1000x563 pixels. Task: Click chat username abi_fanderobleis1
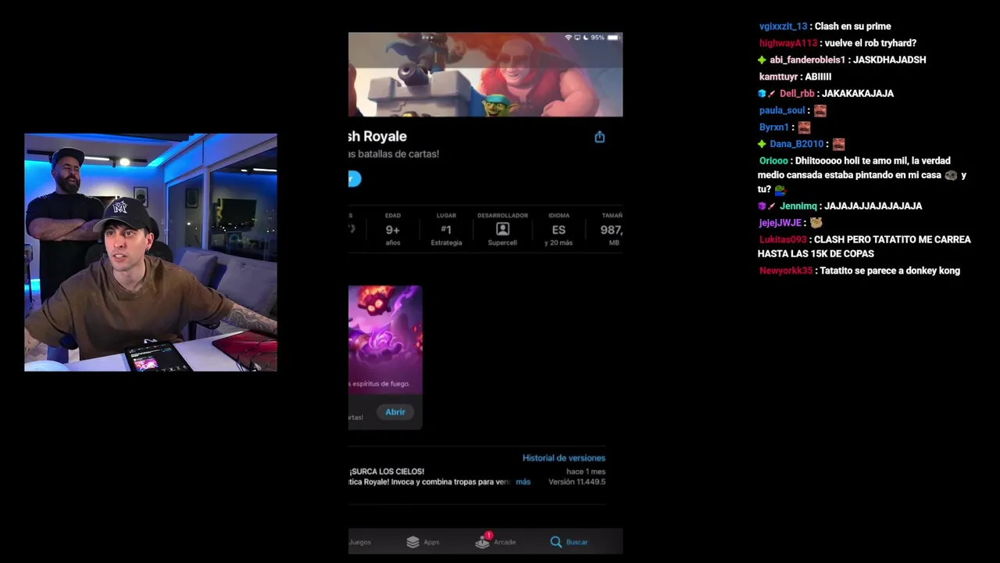click(x=807, y=60)
